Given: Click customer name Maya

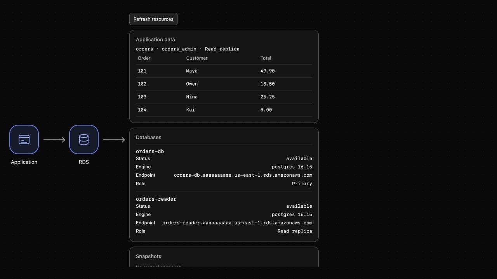Looking at the screenshot, I should click(x=192, y=71).
